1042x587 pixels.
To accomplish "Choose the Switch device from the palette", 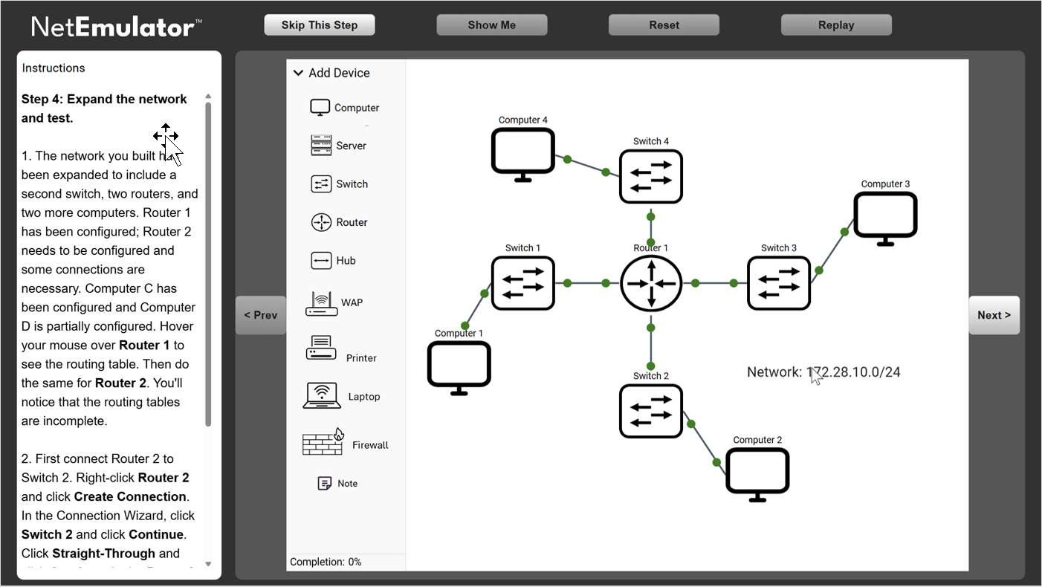I will click(x=321, y=184).
